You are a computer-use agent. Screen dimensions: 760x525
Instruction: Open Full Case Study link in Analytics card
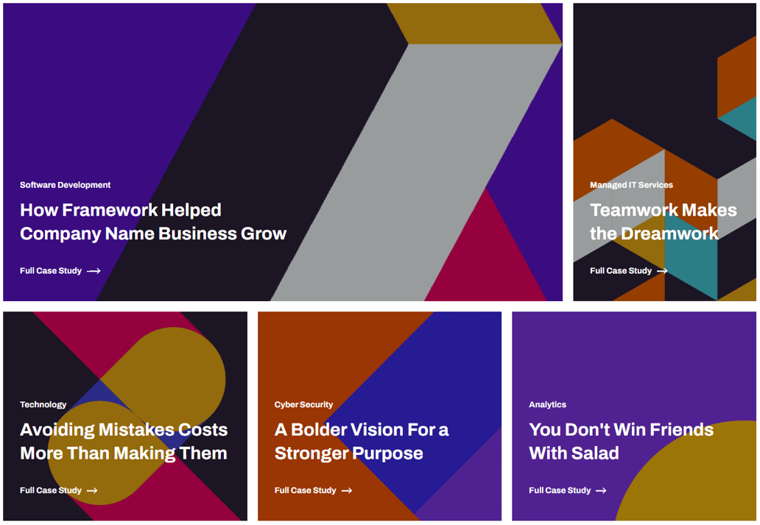click(x=560, y=490)
